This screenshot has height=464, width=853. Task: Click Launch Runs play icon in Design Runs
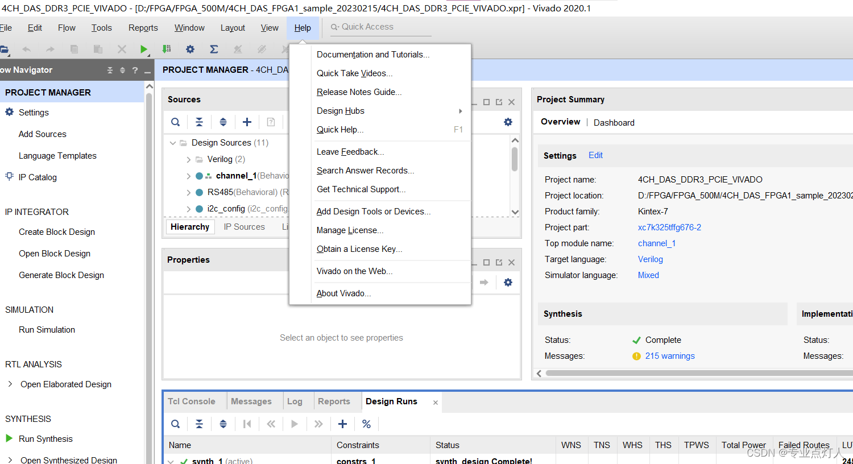295,424
